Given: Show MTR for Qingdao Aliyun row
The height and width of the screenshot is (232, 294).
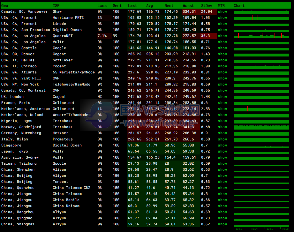Looking at the screenshot, I should click(223, 218).
